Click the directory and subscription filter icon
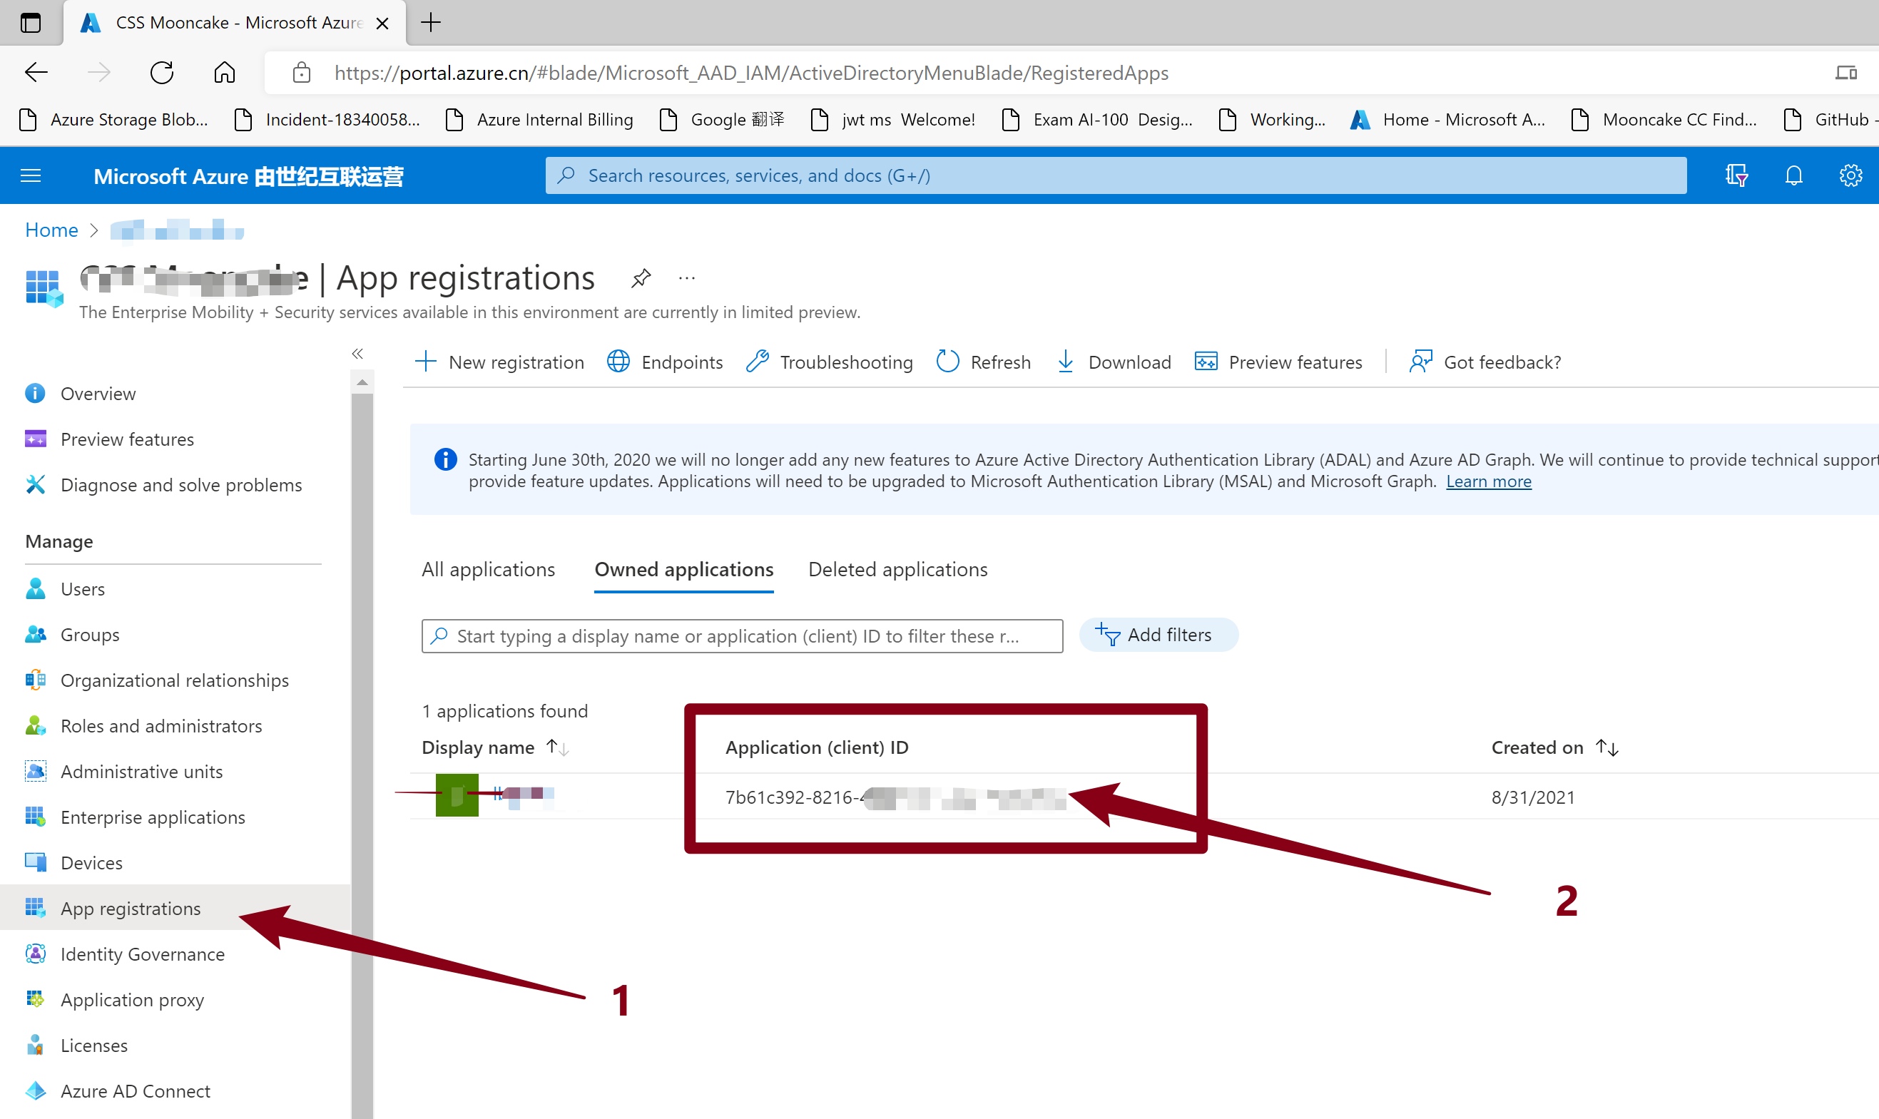The height and width of the screenshot is (1119, 1879). coord(1736,175)
